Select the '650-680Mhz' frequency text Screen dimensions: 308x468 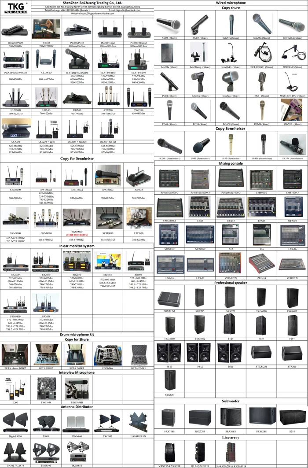[x=139, y=114]
